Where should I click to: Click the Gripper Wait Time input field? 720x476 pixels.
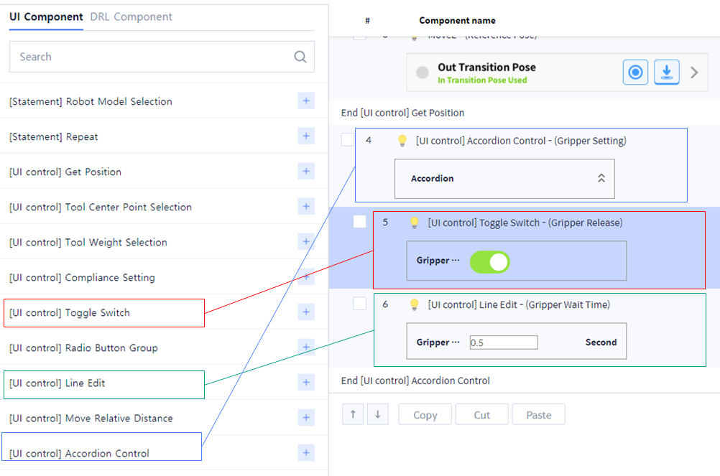[503, 342]
